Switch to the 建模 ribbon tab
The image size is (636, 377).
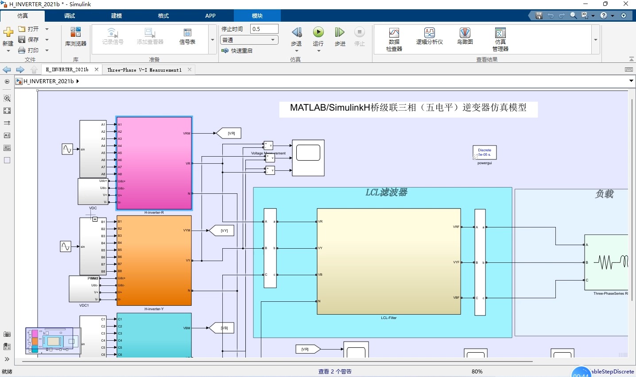(x=116, y=15)
